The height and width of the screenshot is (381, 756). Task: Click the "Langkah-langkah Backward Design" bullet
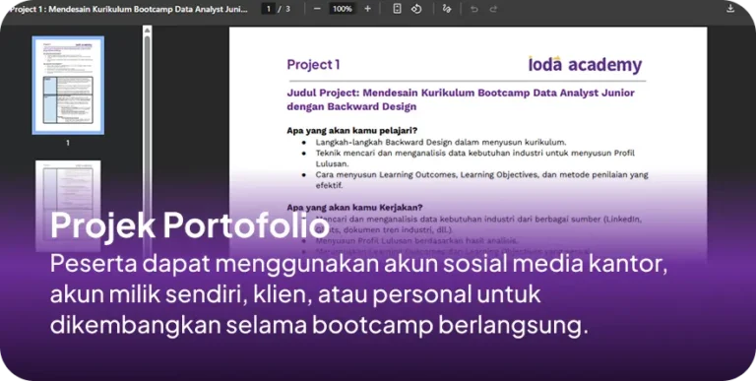point(441,142)
